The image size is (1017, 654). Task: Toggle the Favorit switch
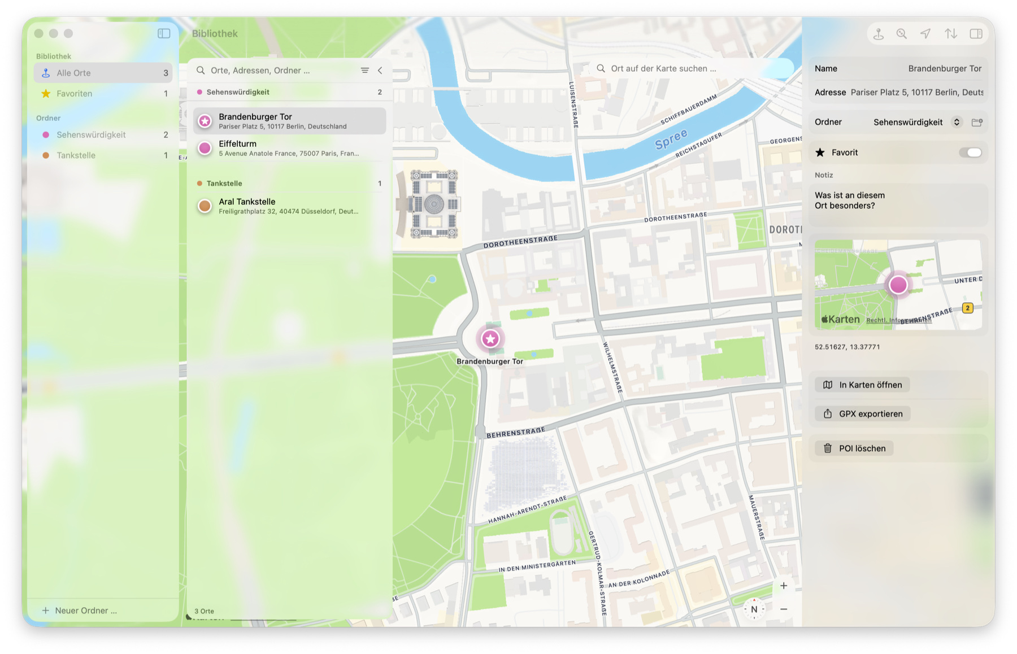(971, 152)
